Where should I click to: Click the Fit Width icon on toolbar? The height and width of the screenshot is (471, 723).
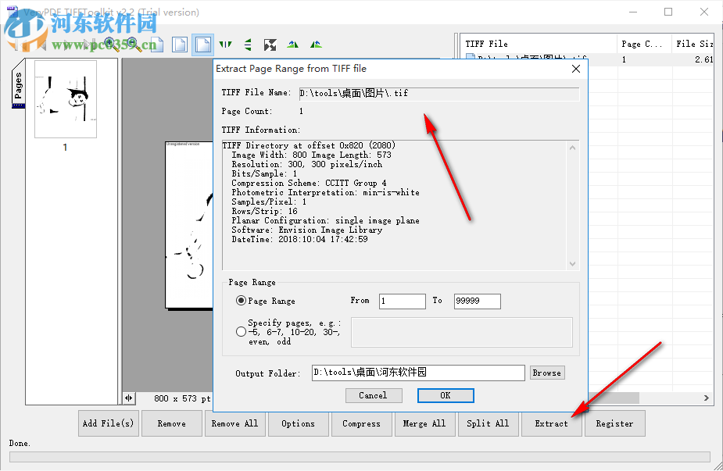(225, 44)
